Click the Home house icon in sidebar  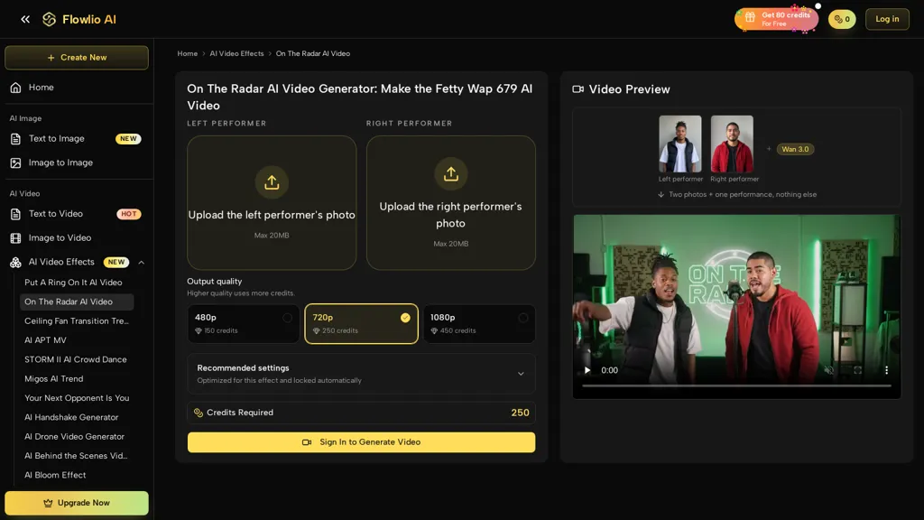point(16,88)
